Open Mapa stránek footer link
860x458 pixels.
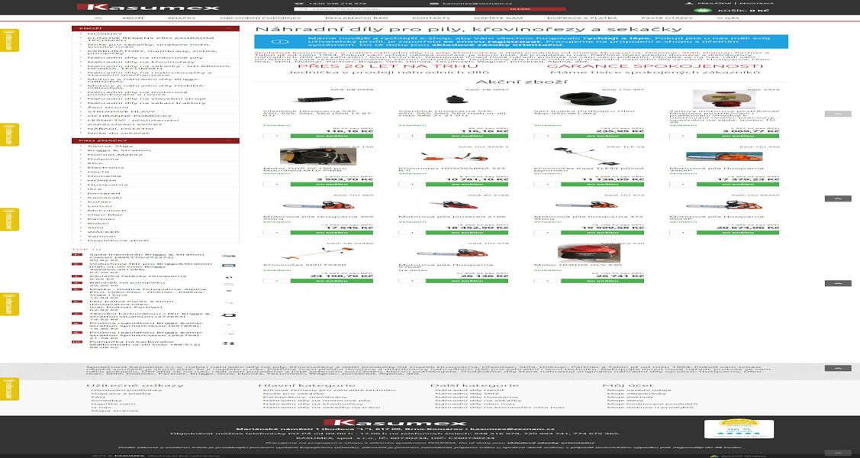pos(114,411)
